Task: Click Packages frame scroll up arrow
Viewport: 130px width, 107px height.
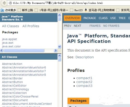Action: click(x=60, y=15)
